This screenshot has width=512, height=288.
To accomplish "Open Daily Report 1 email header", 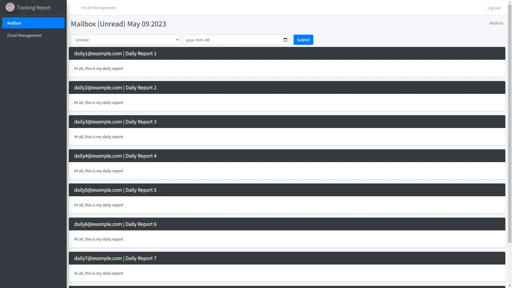I will (x=115, y=53).
